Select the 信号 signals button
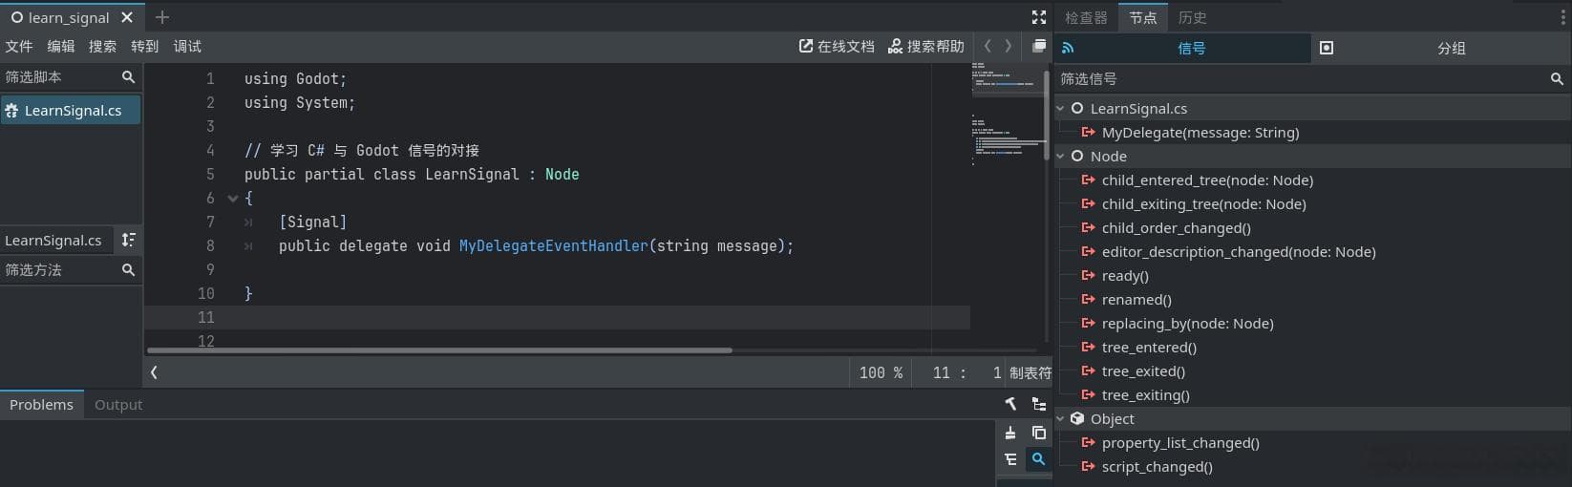The image size is (1572, 487). click(1182, 48)
